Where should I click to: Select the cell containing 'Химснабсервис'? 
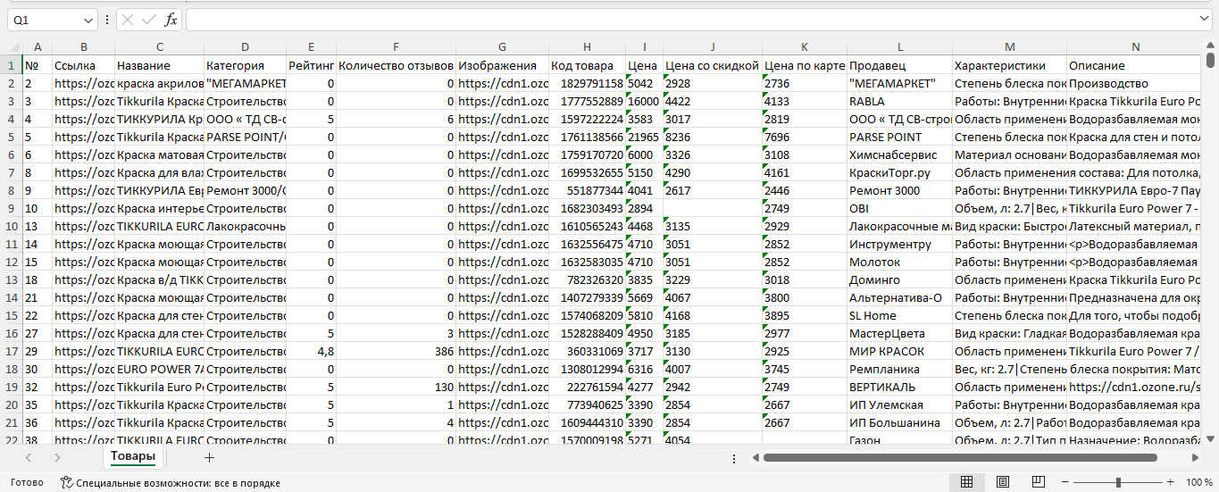point(900,154)
